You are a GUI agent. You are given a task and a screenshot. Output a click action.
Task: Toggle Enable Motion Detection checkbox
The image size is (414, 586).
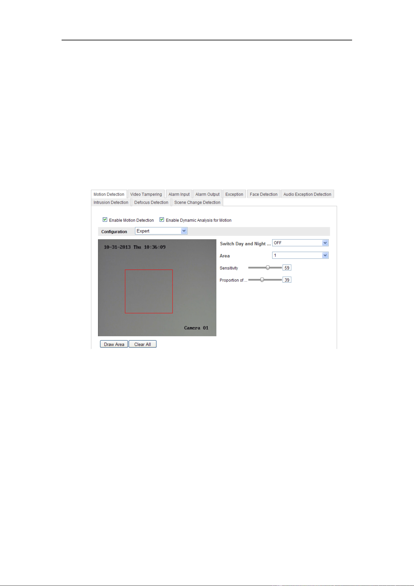click(105, 220)
